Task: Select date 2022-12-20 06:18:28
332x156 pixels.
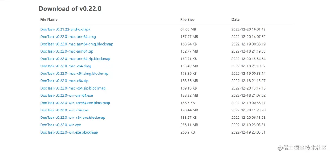Action: [248, 118]
